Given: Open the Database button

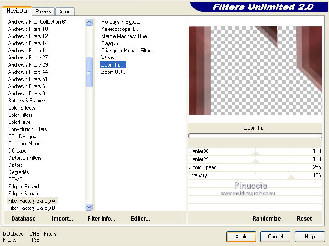Looking at the screenshot, I should coord(23,219).
